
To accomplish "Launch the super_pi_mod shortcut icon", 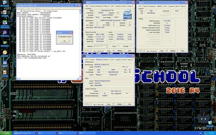I will pyautogui.click(x=4, y=22).
